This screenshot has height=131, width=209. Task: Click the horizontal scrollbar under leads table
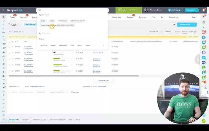tap(74, 76)
